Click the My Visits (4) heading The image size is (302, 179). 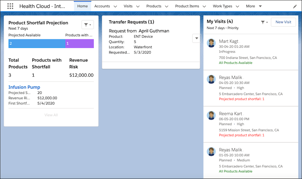click(220, 21)
